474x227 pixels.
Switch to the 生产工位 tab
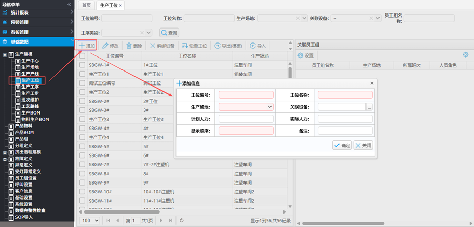[111, 5]
